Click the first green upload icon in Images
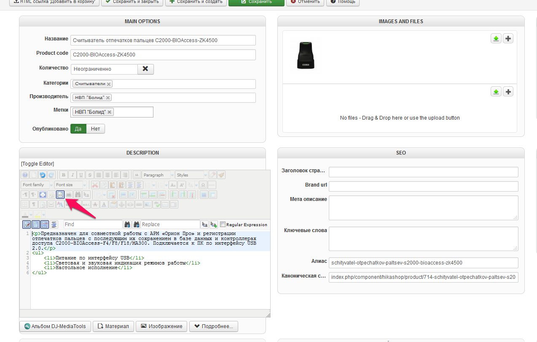The width and height of the screenshot is (537, 342). pos(496,39)
